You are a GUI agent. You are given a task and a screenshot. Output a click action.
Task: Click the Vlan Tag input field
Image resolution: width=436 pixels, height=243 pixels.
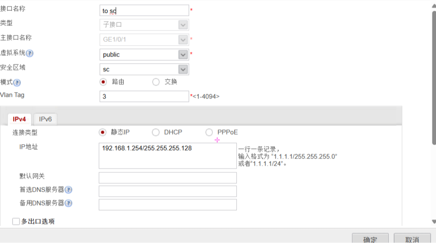pos(144,97)
